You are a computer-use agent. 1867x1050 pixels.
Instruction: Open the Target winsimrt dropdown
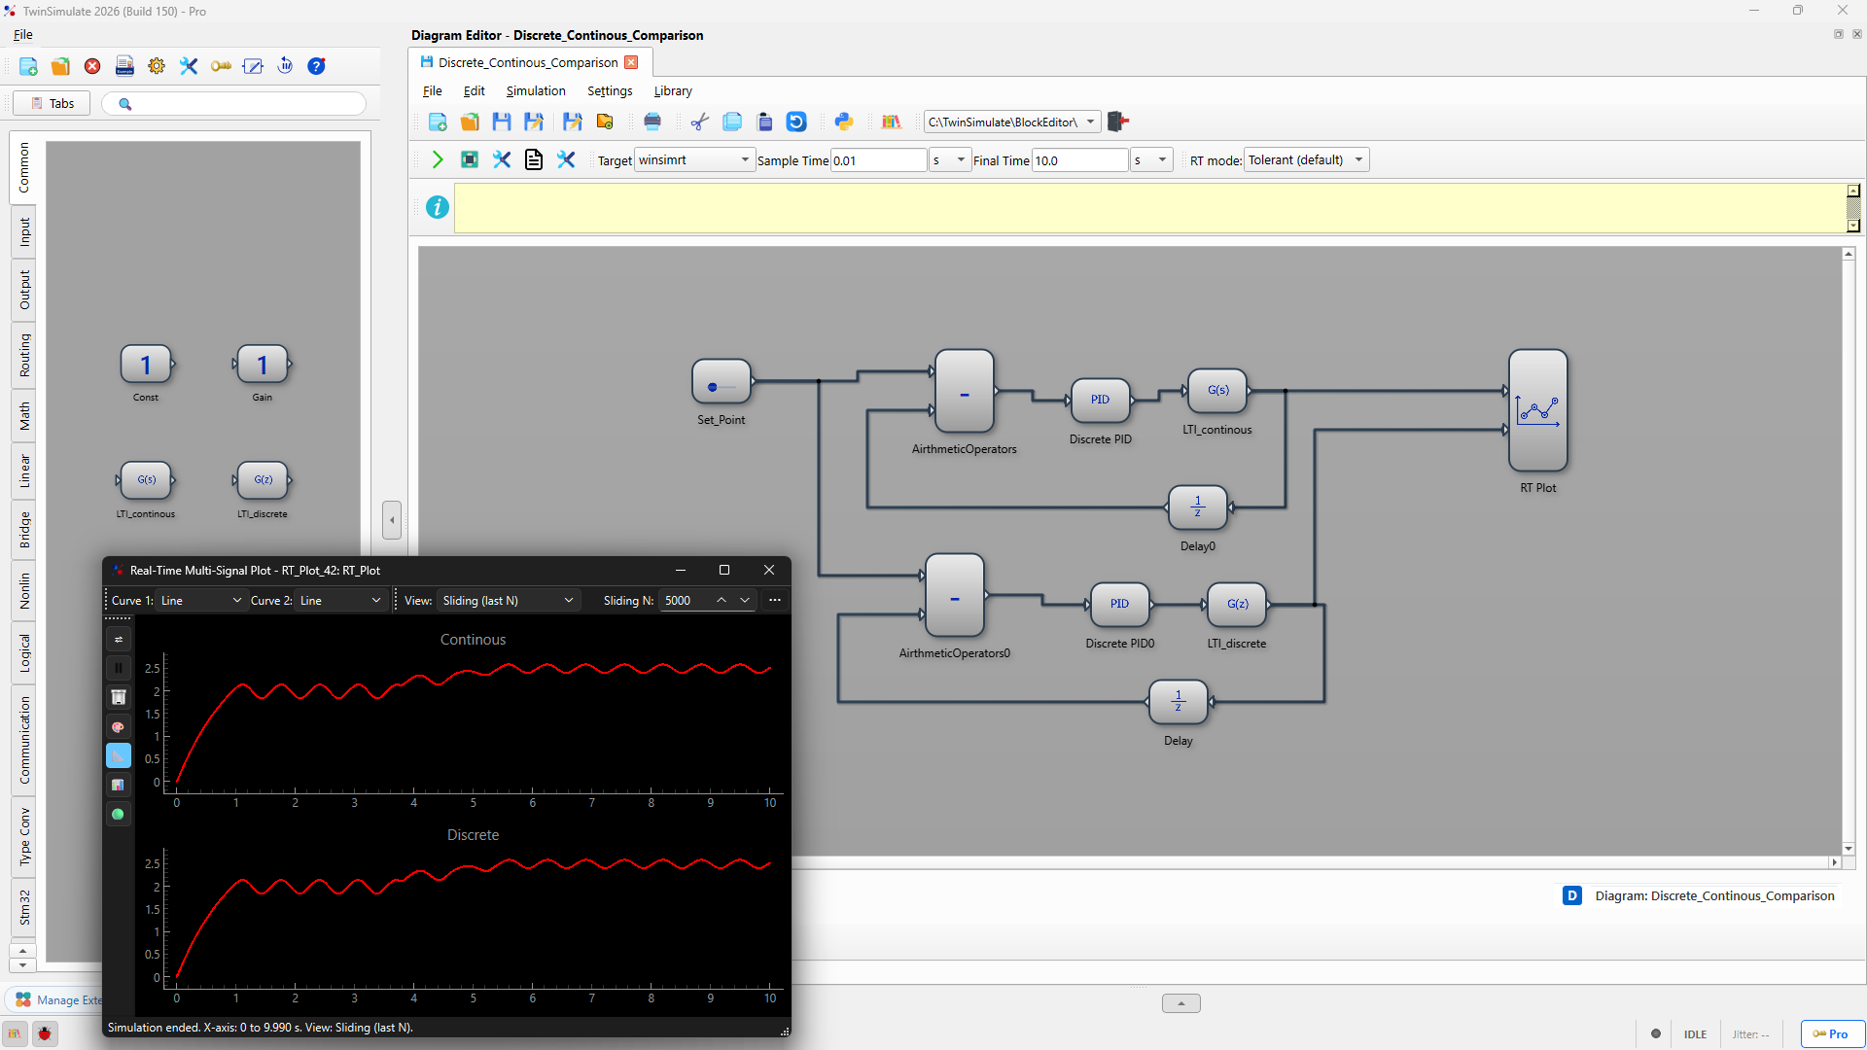[694, 159]
